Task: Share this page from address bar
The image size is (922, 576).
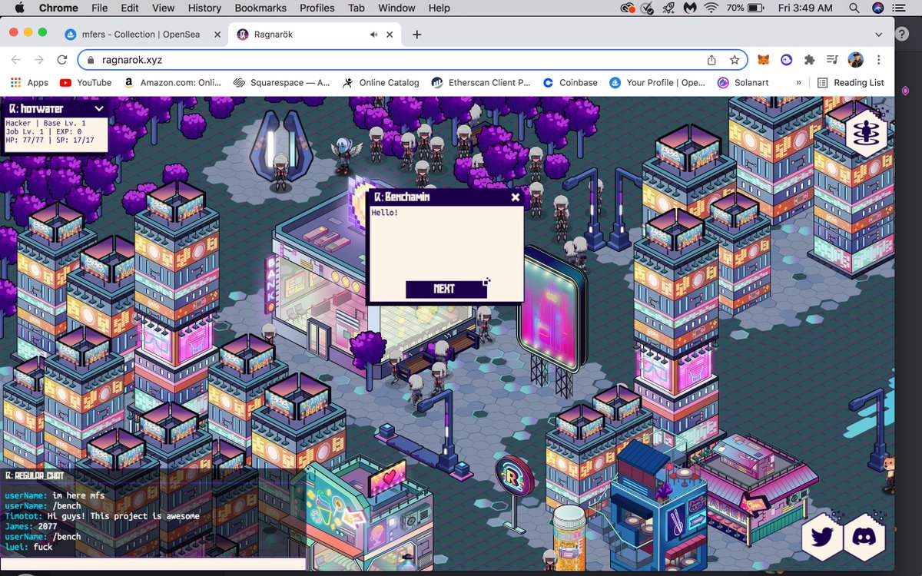Action: [711, 60]
